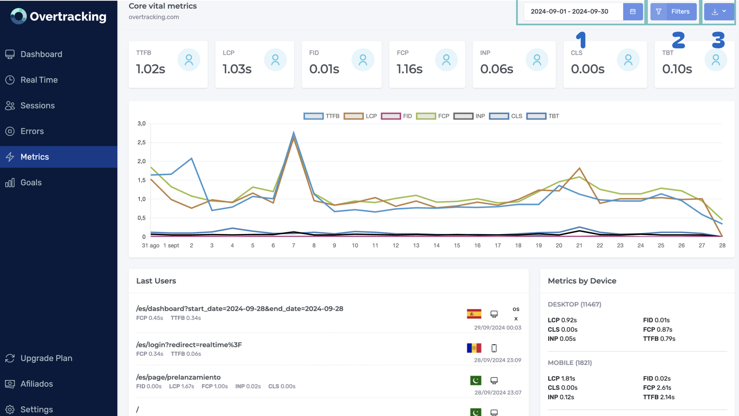
Task: Open the Sessions menu item
Action: [58, 105]
